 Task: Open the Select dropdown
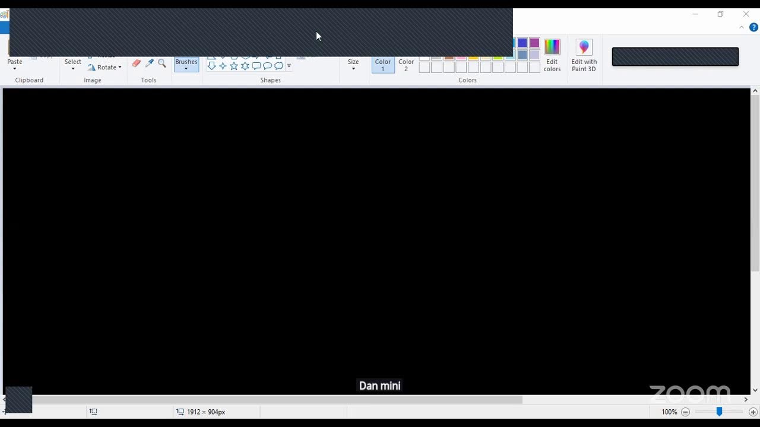pyautogui.click(x=73, y=65)
